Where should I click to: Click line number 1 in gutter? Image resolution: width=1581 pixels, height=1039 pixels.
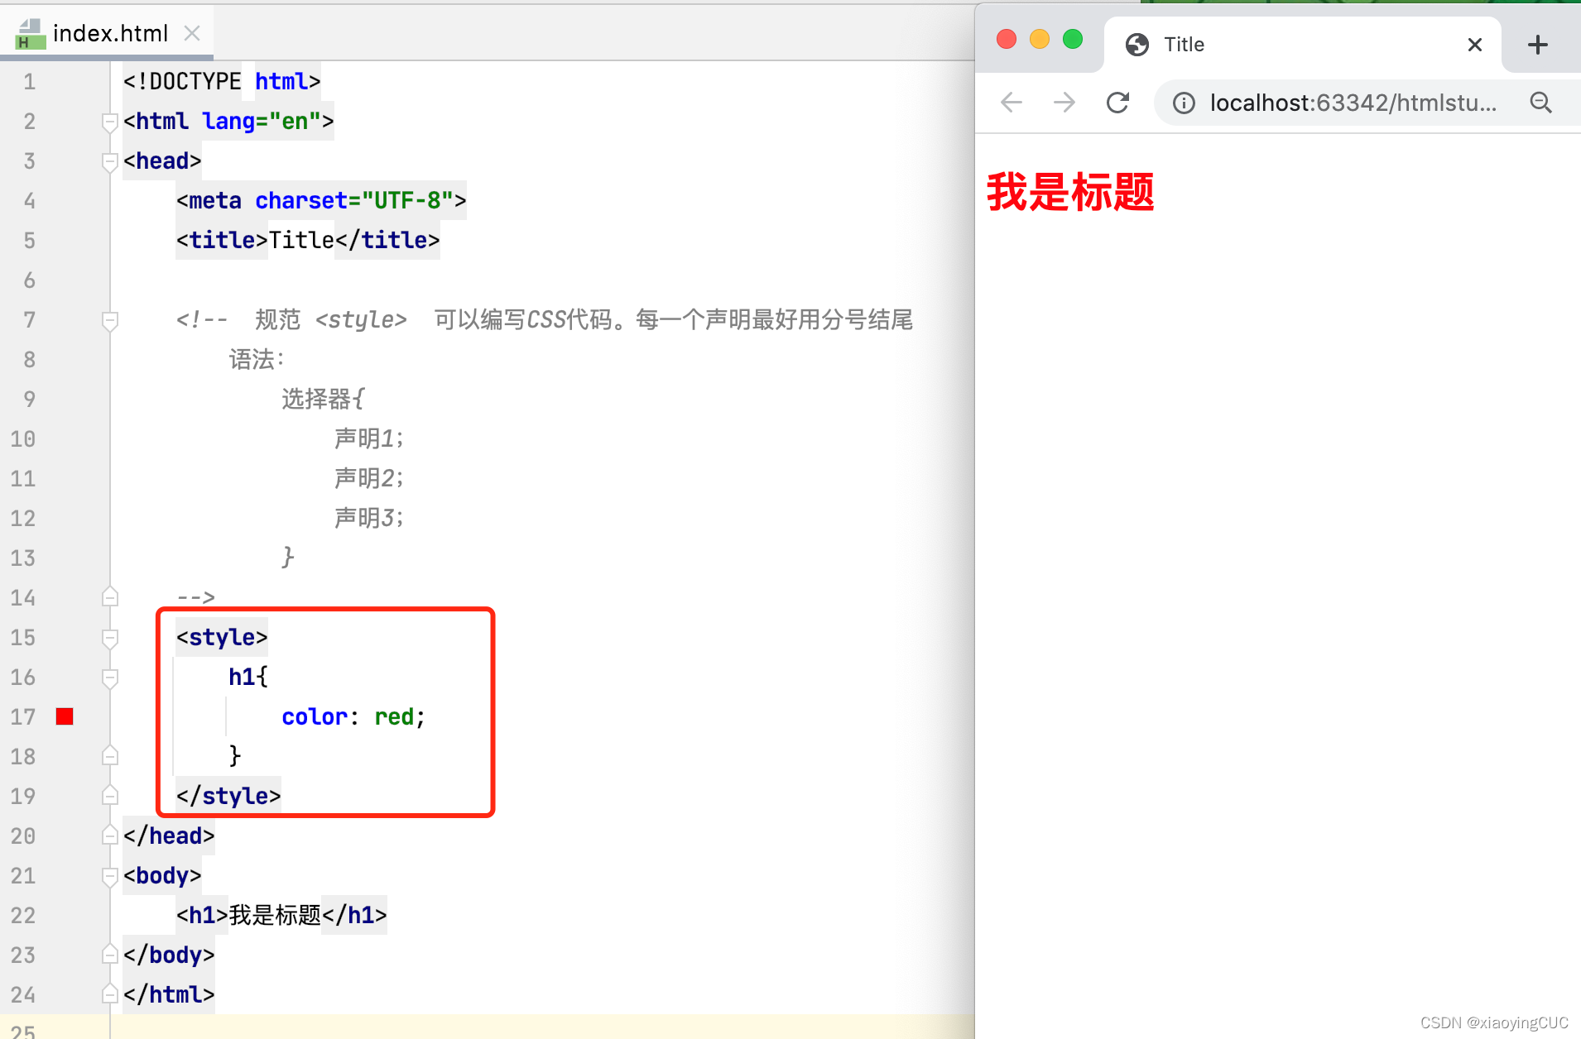(29, 82)
